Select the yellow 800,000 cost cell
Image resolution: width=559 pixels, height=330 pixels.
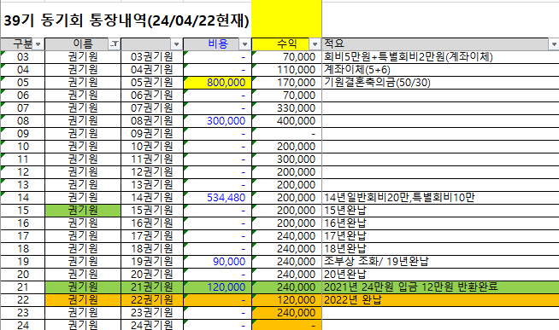tap(217, 83)
